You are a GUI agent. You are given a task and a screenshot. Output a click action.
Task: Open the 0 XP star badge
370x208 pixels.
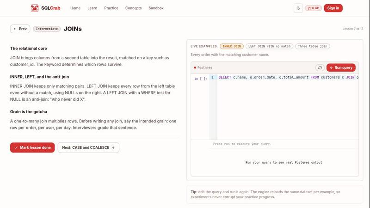(314, 8)
